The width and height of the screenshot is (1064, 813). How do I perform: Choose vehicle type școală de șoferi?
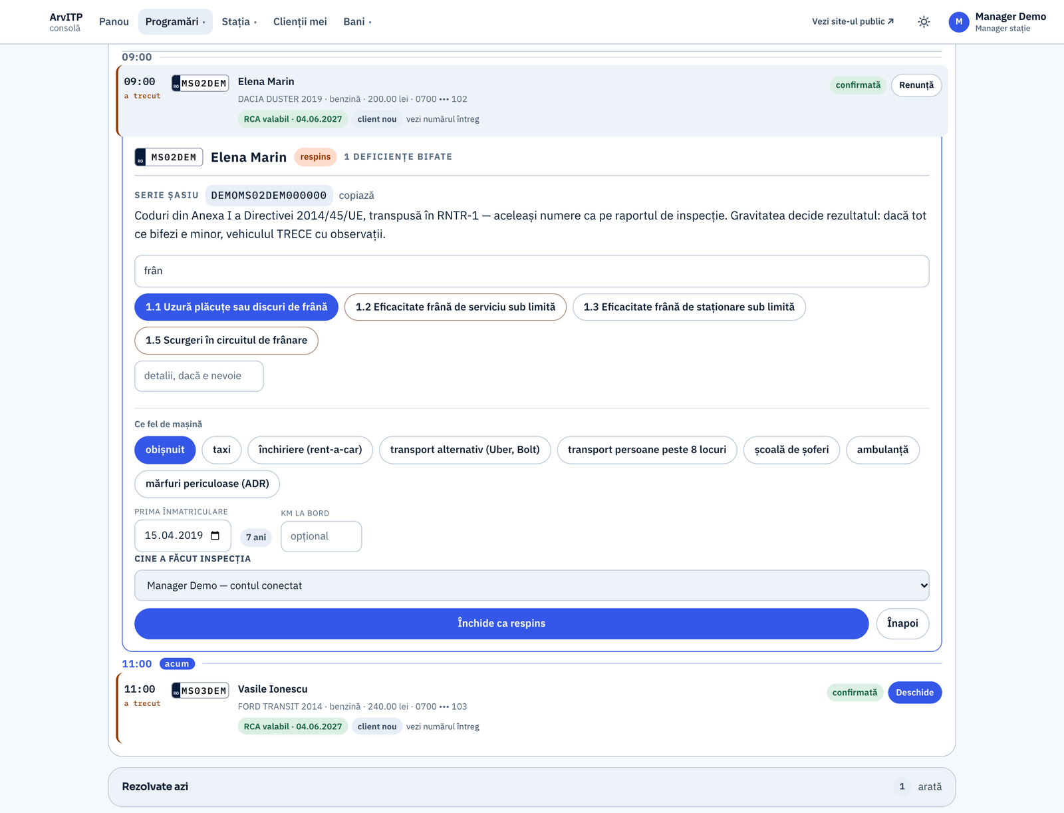click(x=791, y=450)
